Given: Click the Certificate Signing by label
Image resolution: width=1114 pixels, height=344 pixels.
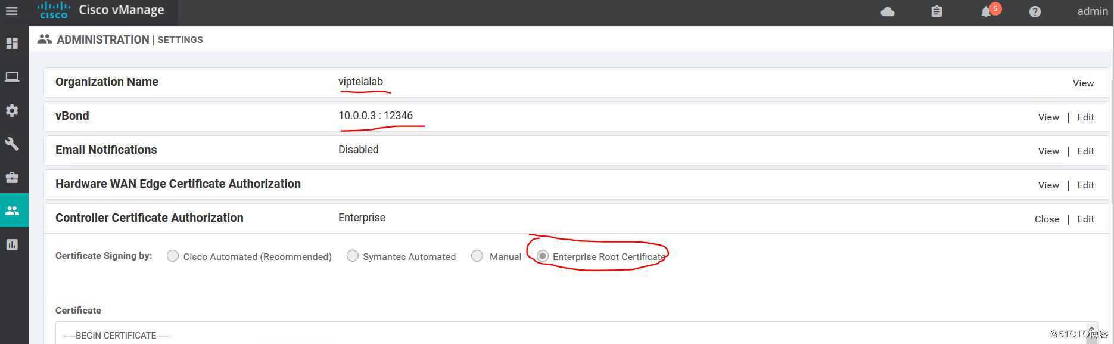Looking at the screenshot, I should point(104,255).
